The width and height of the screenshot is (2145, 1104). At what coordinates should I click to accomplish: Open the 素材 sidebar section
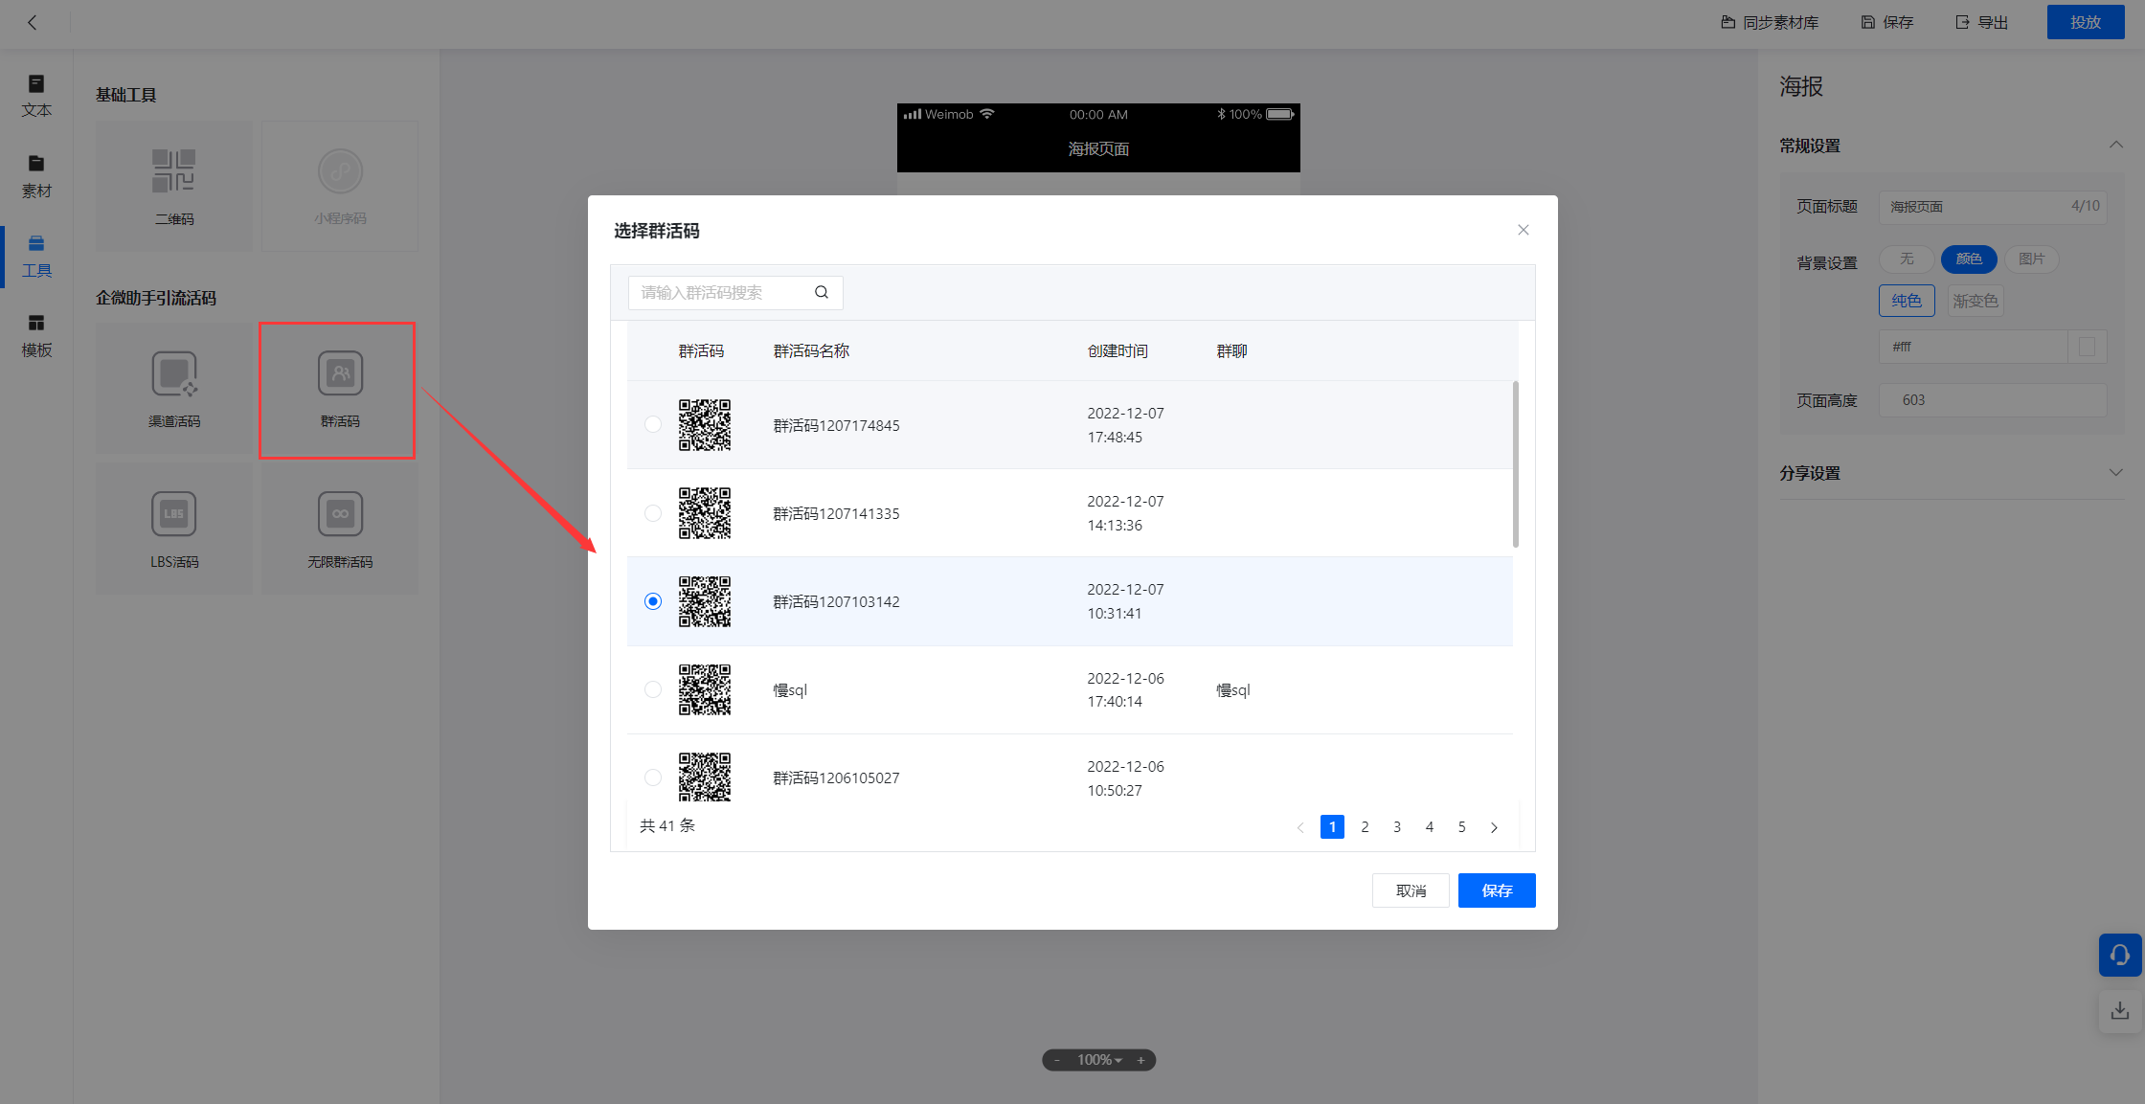click(x=36, y=177)
